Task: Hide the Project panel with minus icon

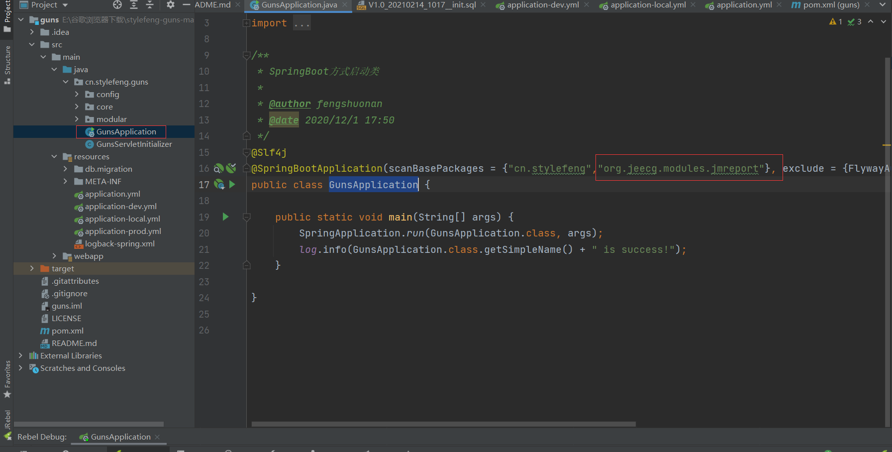Action: tap(187, 5)
